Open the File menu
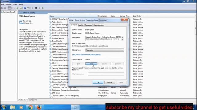The width and height of the screenshot is (197, 110). 2,5
